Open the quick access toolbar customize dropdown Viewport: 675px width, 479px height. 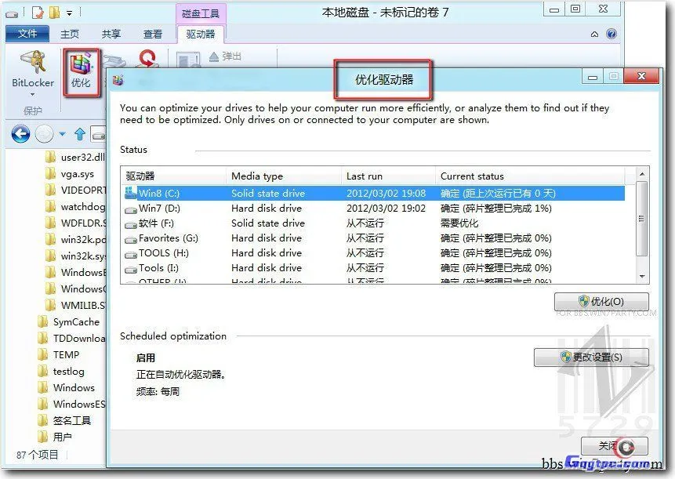[70, 13]
